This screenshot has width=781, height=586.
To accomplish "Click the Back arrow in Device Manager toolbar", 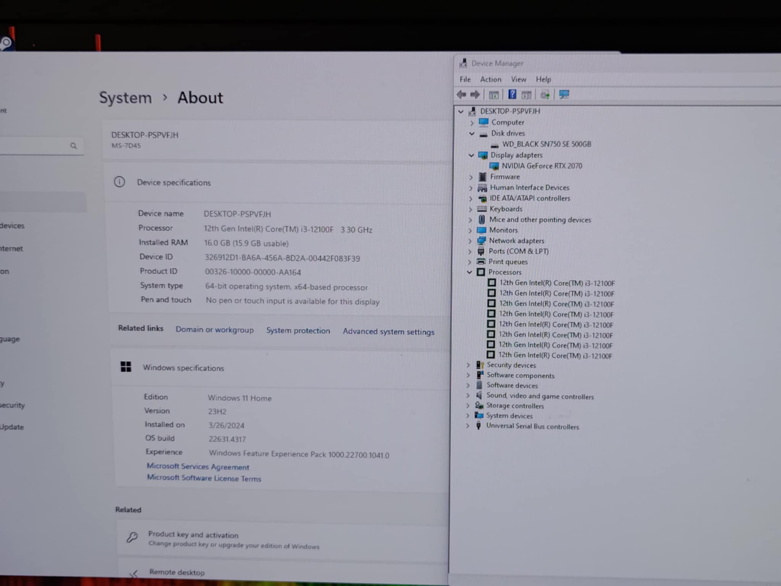I will [461, 95].
